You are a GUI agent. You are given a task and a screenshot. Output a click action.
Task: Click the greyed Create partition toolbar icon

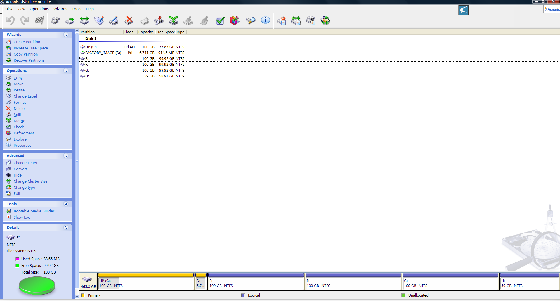144,20
